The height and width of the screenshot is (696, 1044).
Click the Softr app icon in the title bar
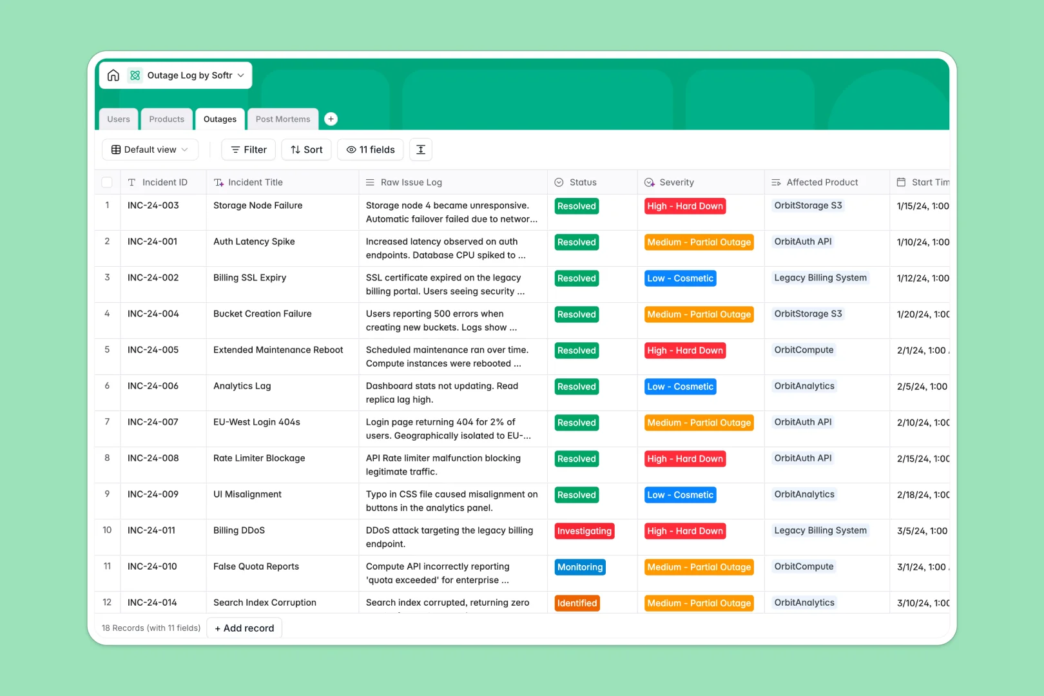tap(135, 75)
